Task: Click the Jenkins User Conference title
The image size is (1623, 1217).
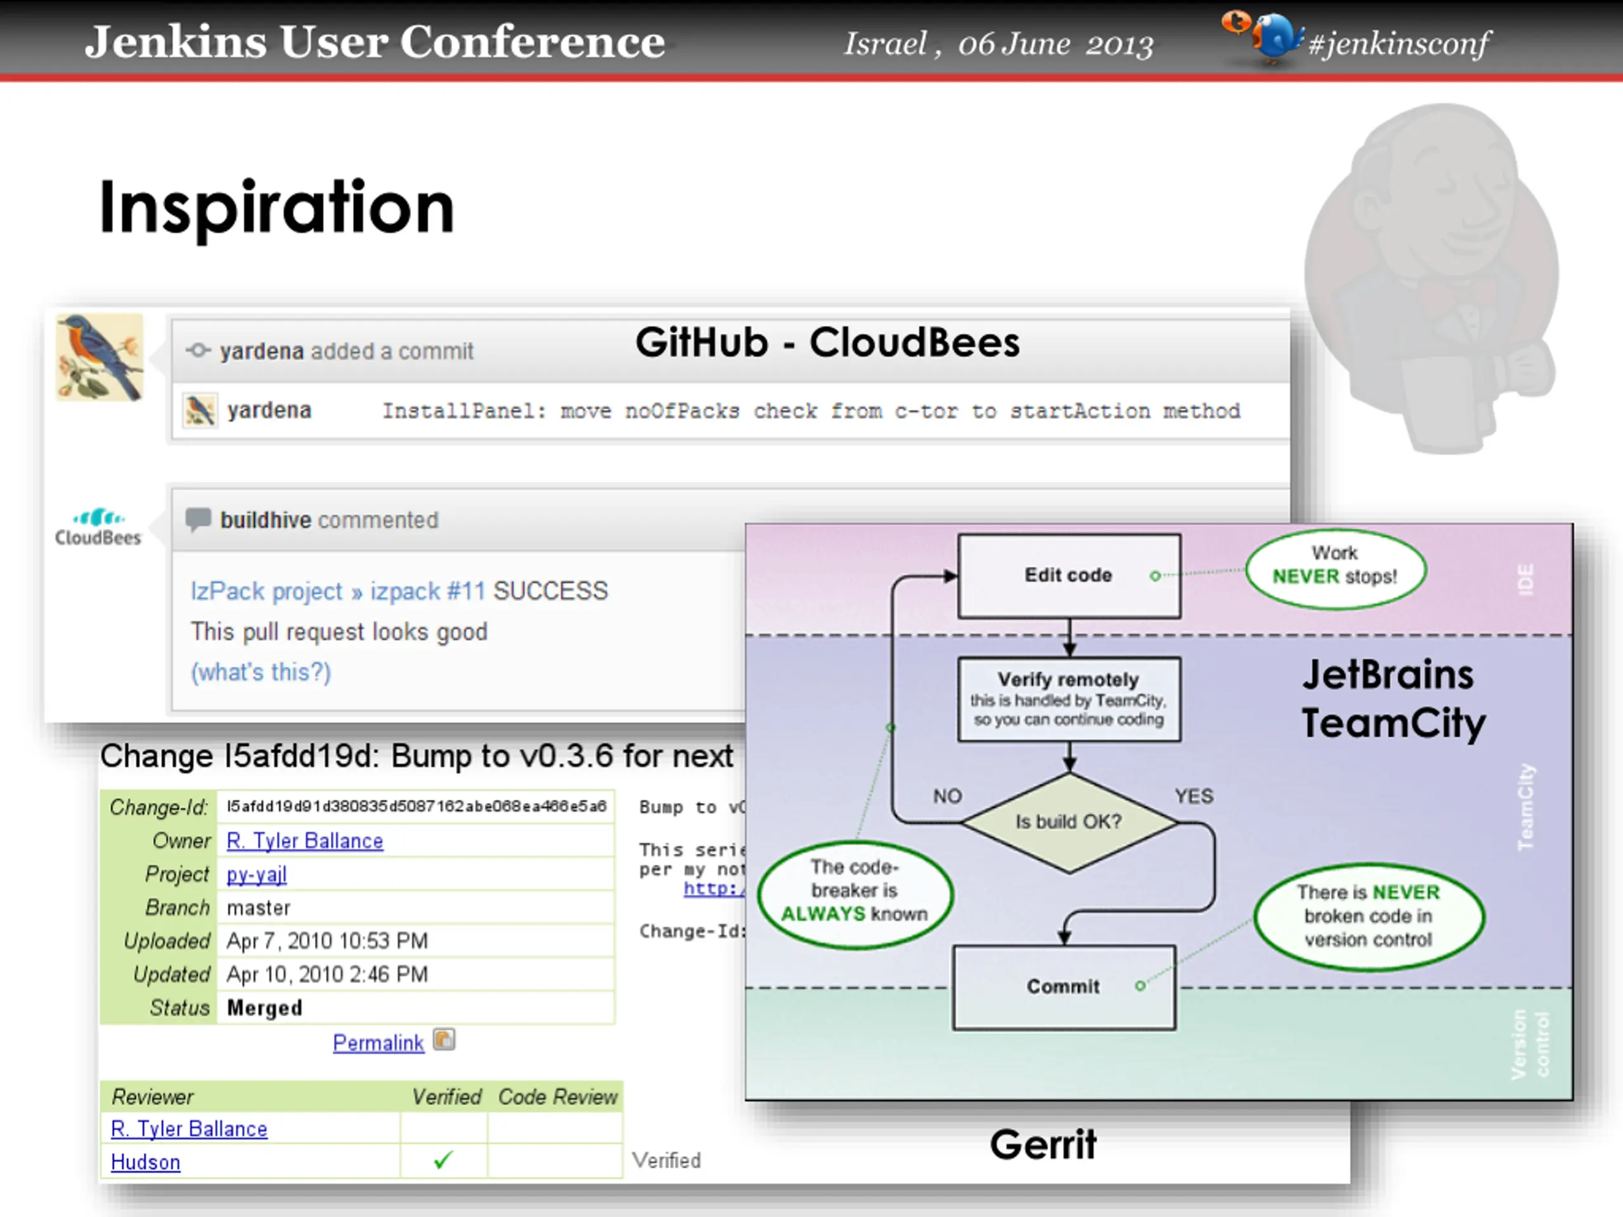Action: click(375, 41)
